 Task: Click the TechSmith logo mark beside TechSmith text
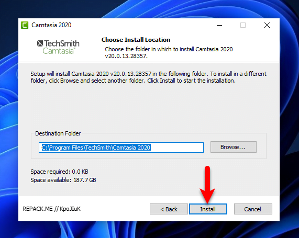click(x=40, y=43)
